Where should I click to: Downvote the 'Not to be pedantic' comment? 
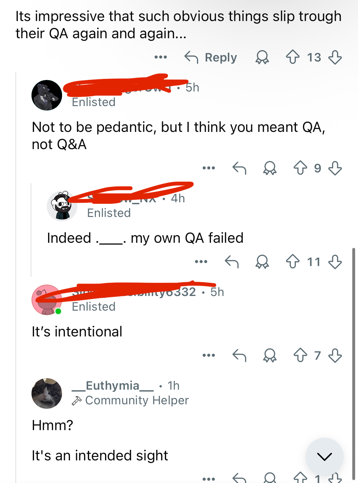(x=335, y=168)
